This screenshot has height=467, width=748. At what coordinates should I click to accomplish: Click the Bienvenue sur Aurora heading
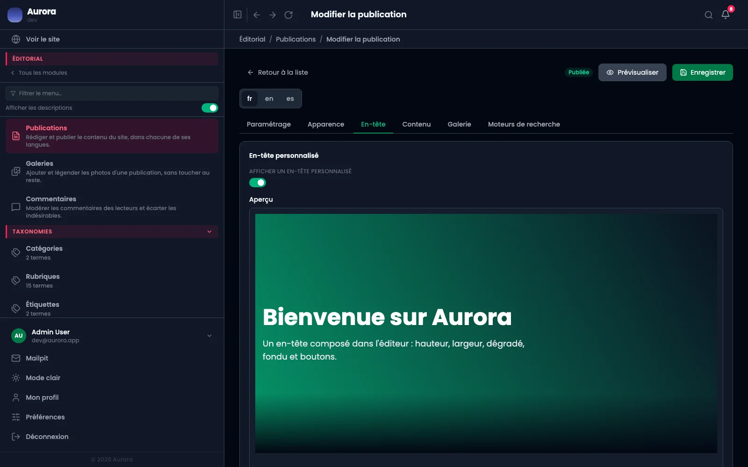point(387,317)
